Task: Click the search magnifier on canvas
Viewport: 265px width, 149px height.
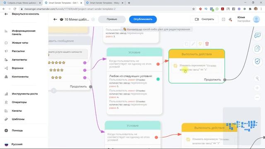Action: pyautogui.click(x=257, y=78)
